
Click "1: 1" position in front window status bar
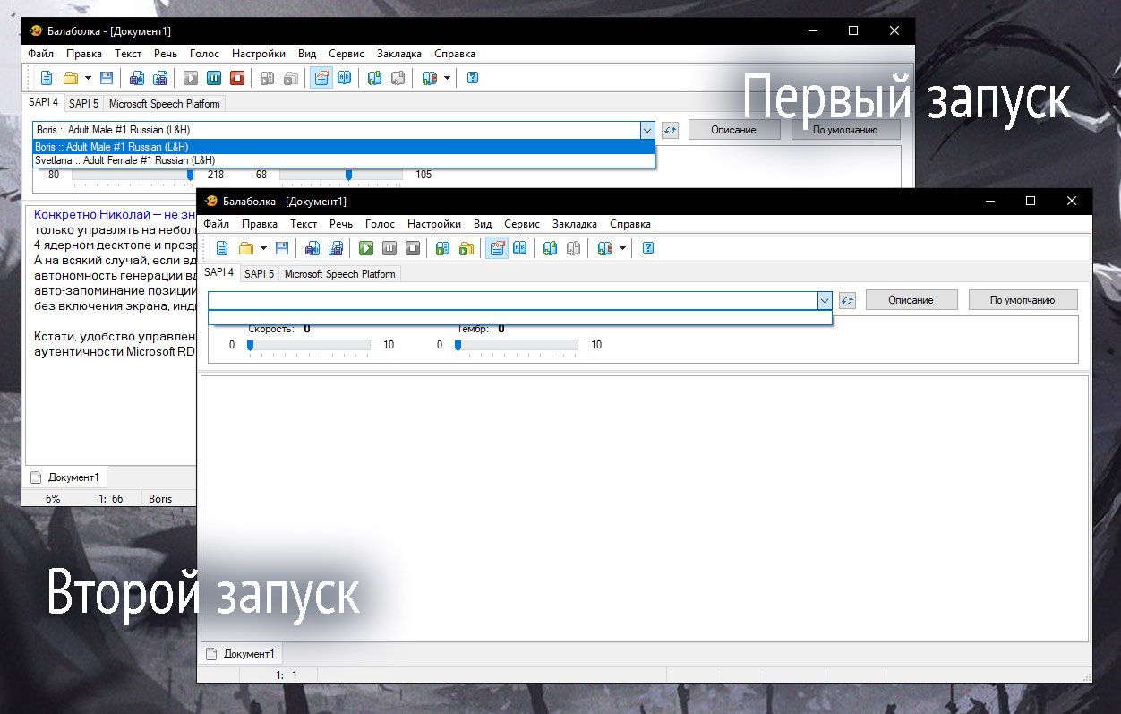pyautogui.click(x=287, y=675)
